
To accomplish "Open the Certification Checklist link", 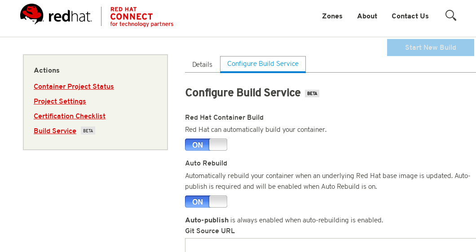I will pyautogui.click(x=70, y=116).
